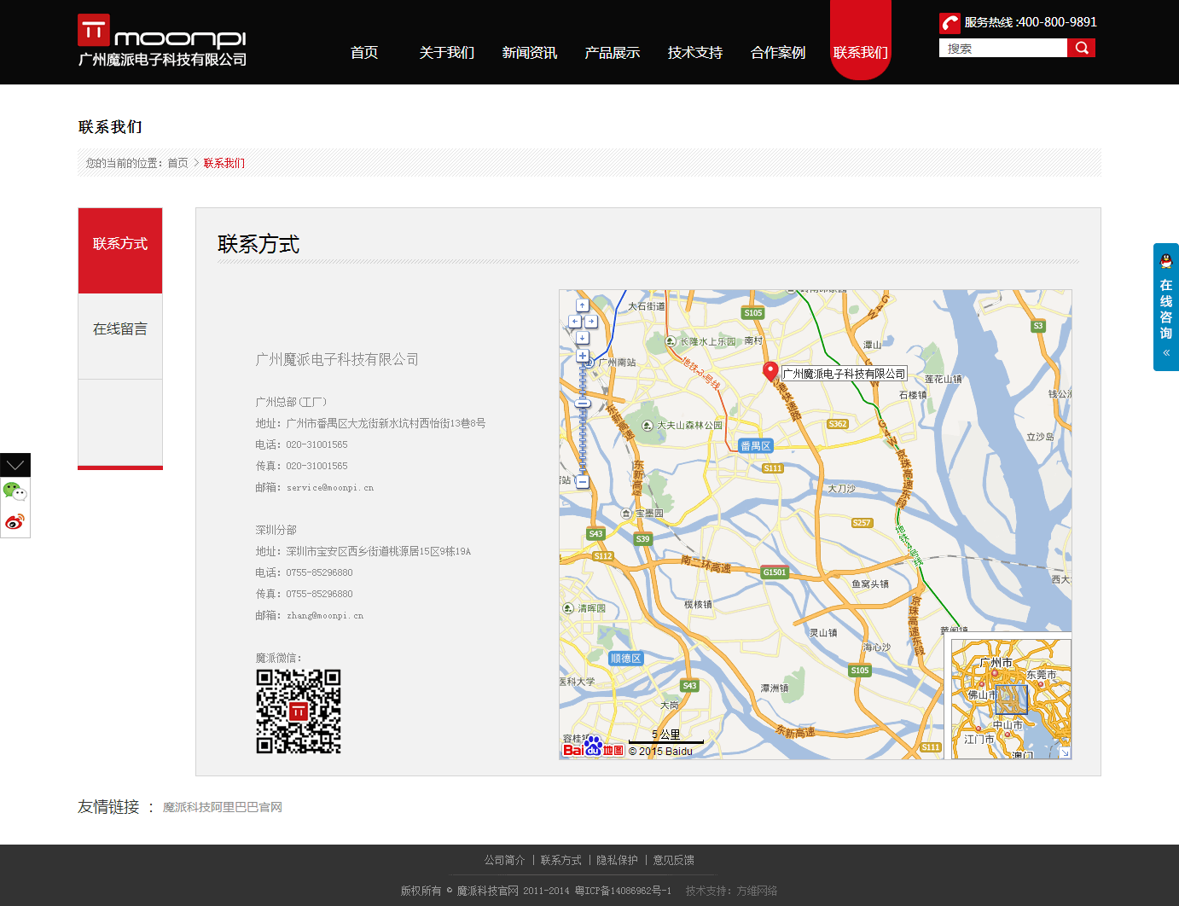Open the 产品展示 navigation menu
Viewport: 1179px width, 906px height.
(613, 52)
